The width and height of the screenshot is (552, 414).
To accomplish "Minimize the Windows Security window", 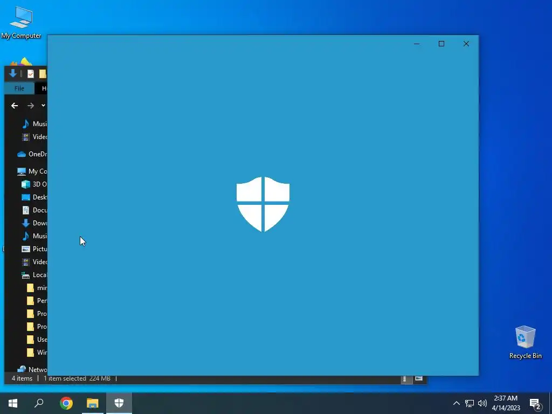I will click(417, 44).
